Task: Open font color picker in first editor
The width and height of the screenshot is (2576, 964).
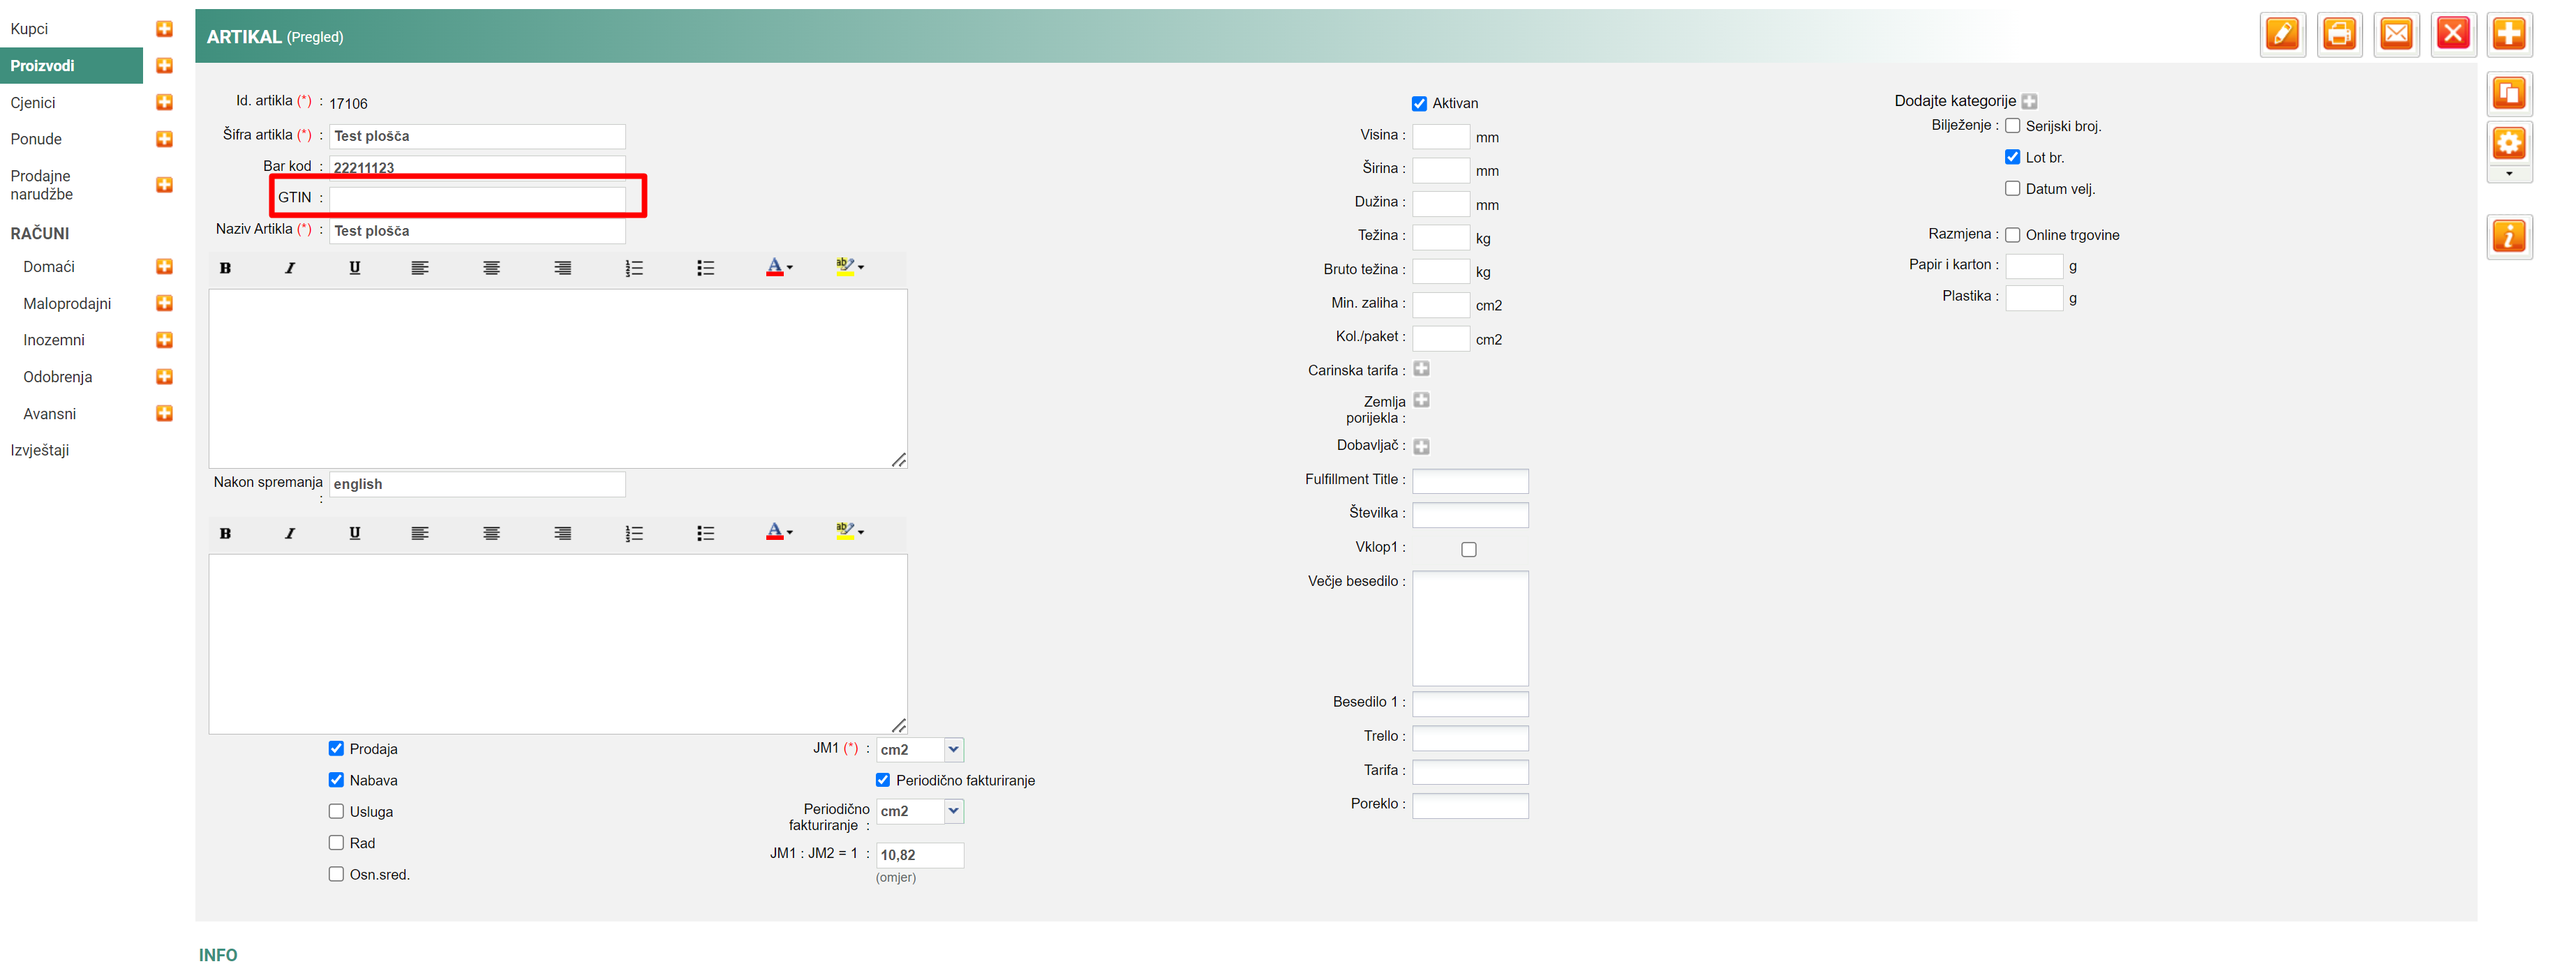Action: click(779, 268)
